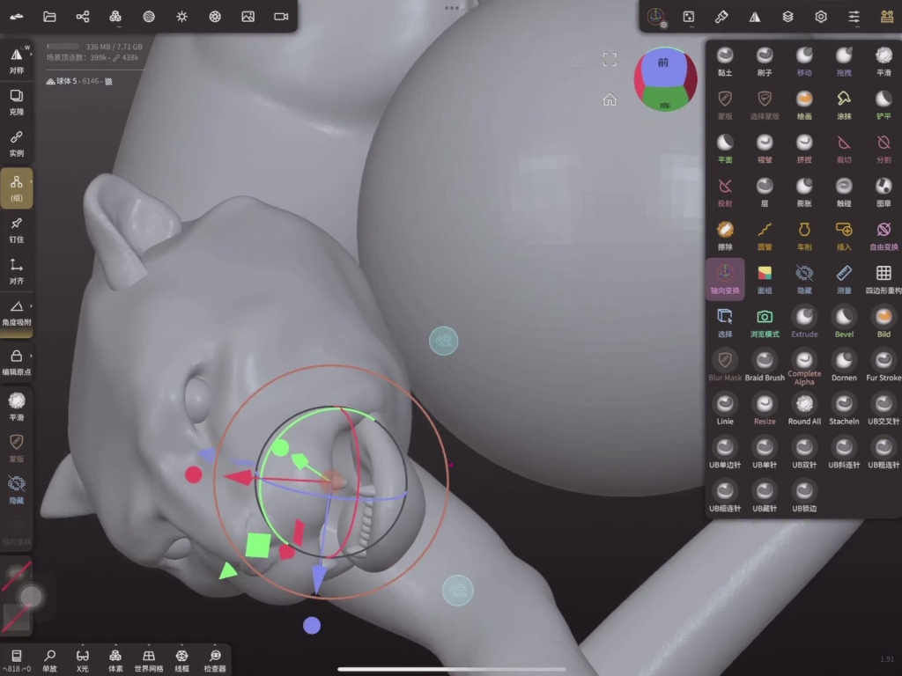Select 隐藏 hide in the tool grid

804,279
